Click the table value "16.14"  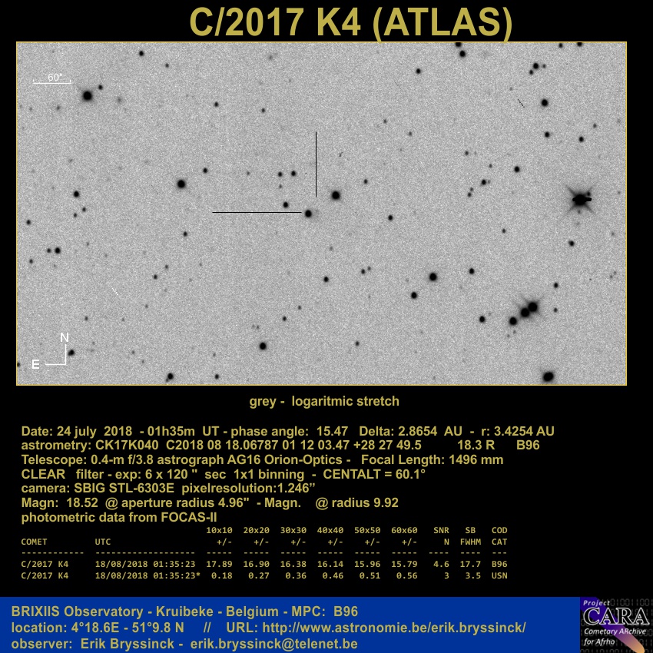(330, 565)
